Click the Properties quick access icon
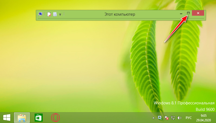 (49, 14)
